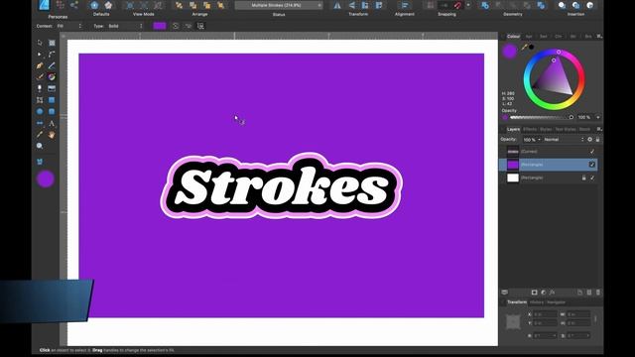This screenshot has width=635, height=357.
Task: Select the Vector Crop tool
Action: pos(40,99)
